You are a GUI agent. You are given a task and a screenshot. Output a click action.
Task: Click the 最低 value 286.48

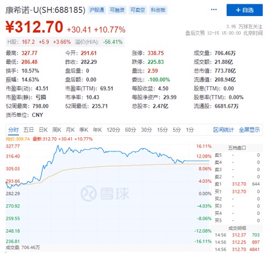(x=29, y=62)
